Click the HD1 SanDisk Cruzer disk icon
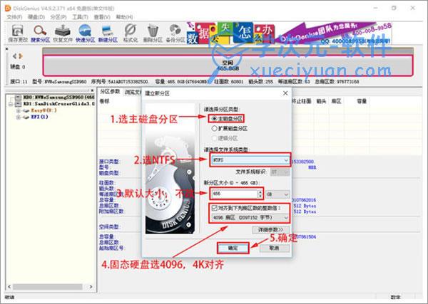The image size is (428, 304). (18, 104)
